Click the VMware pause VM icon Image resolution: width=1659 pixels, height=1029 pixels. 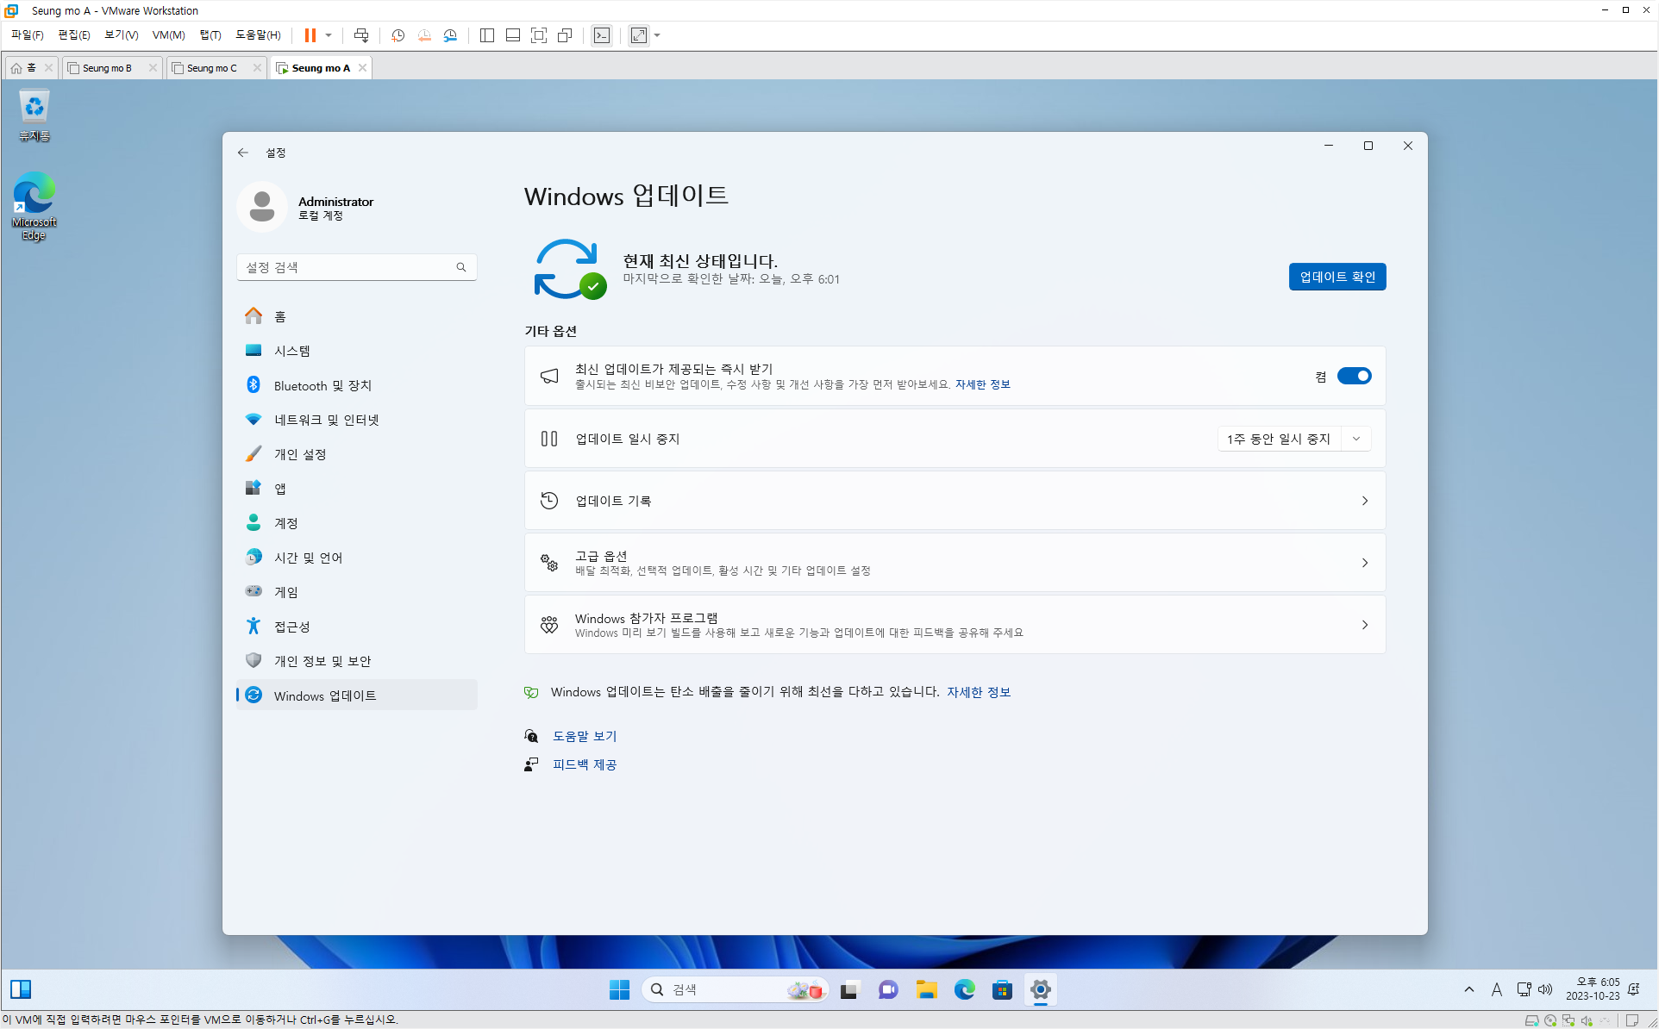310,35
